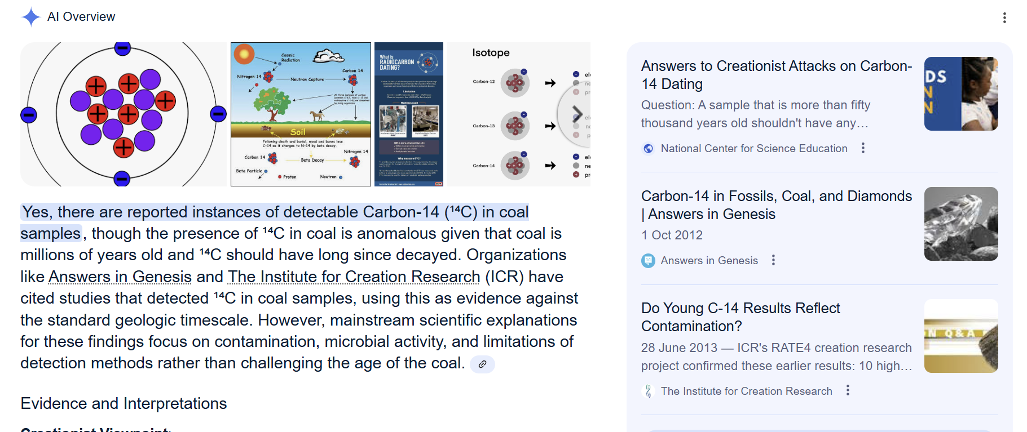Open 'Do Young C-14 Results Reflect Contamination?' article
Image resolution: width=1027 pixels, height=432 pixels.
coord(740,317)
